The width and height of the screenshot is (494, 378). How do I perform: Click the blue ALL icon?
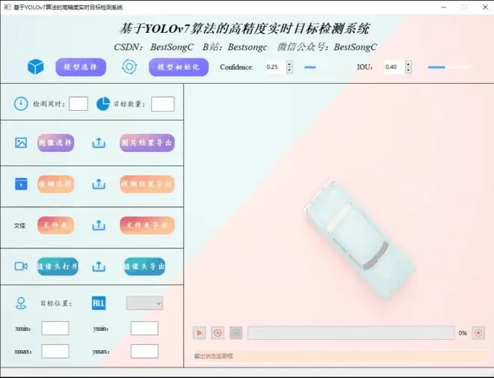[x=99, y=303]
